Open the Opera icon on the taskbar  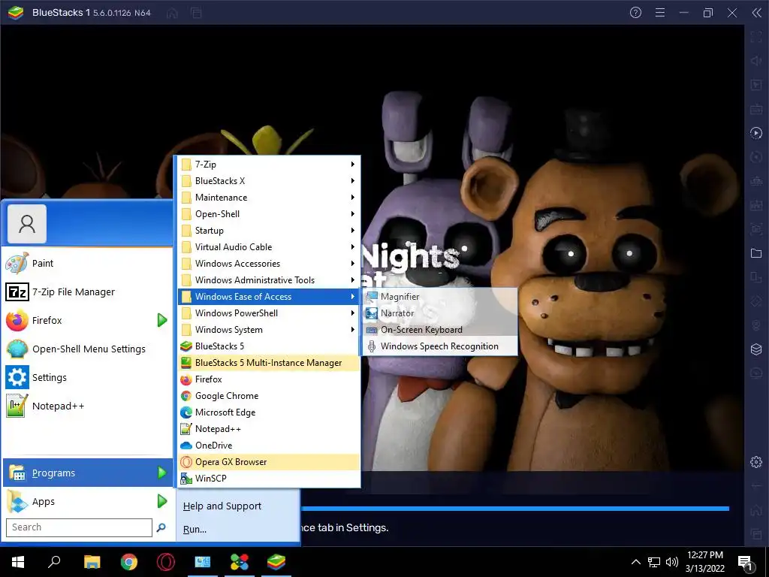[x=166, y=562]
